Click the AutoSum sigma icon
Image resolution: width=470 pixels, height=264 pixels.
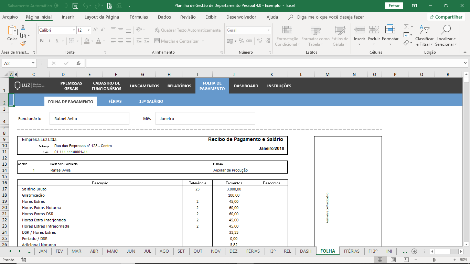coord(406,27)
